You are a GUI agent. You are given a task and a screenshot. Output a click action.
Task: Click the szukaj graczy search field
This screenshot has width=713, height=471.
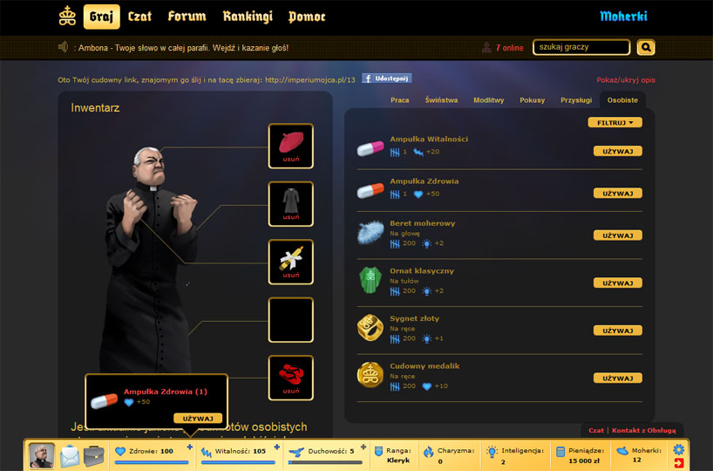pos(581,47)
